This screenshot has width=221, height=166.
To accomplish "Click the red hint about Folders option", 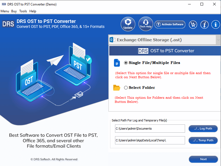I will tap(159, 100).
